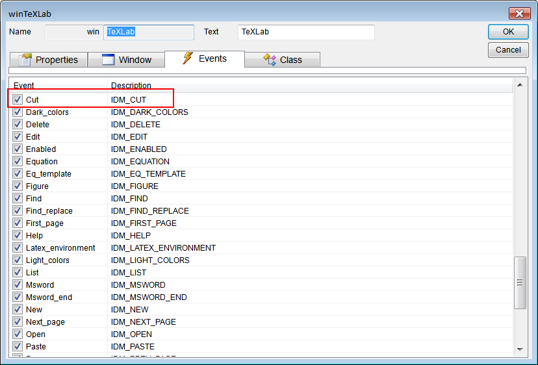538x365 pixels.
Task: Select the IDM_LIGHT_COLORS description
Action: pos(150,260)
